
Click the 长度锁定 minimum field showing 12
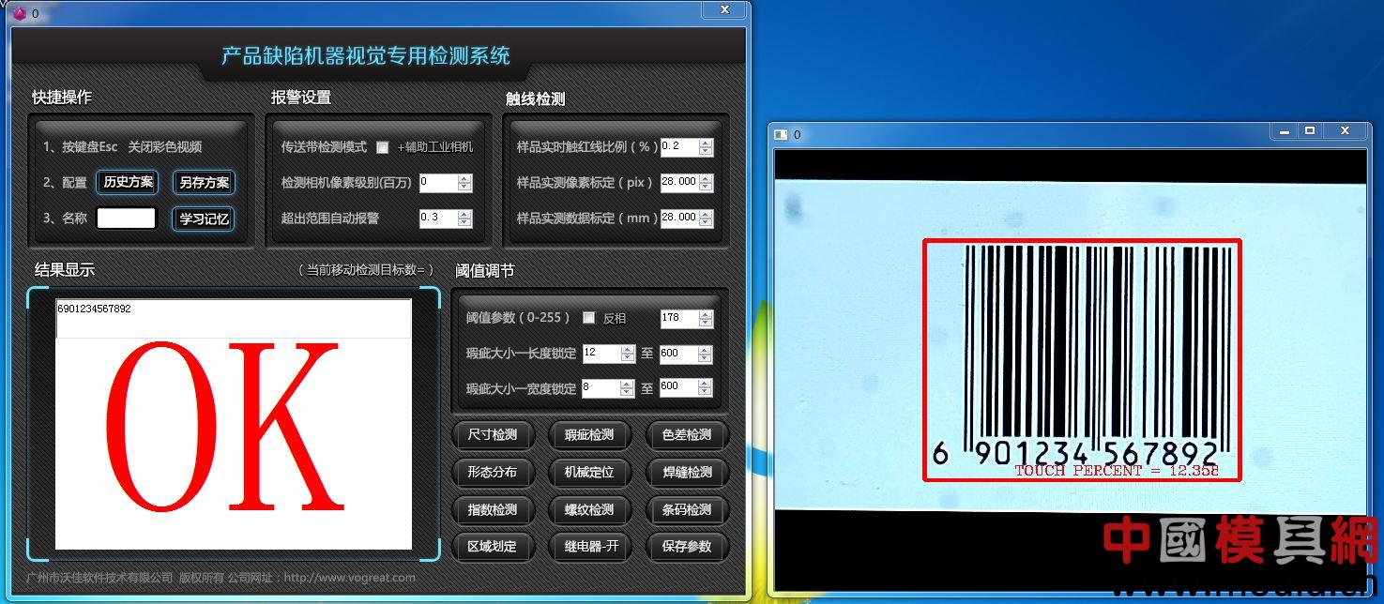(601, 354)
